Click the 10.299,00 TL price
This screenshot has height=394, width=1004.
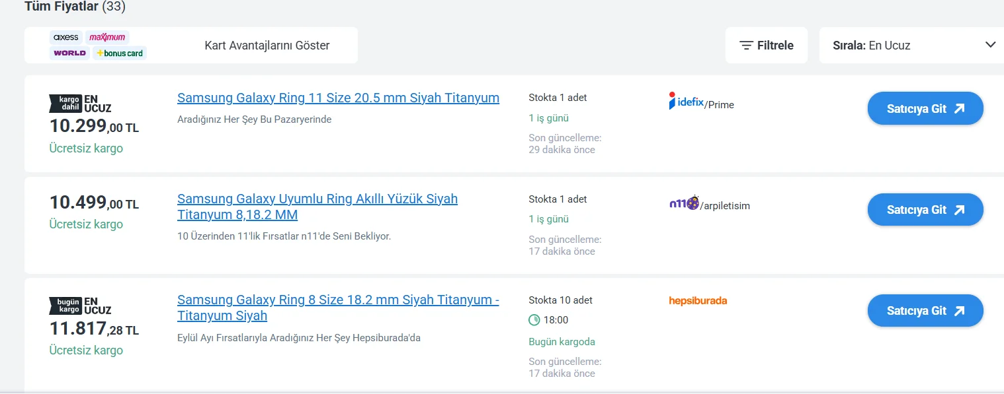[x=94, y=125]
